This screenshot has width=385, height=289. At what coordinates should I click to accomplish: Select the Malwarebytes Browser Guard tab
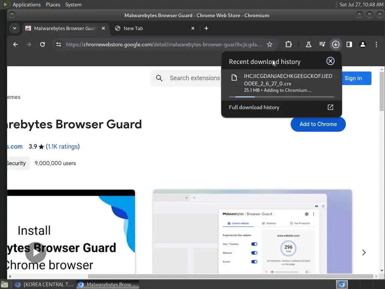pyautogui.click(x=65, y=28)
